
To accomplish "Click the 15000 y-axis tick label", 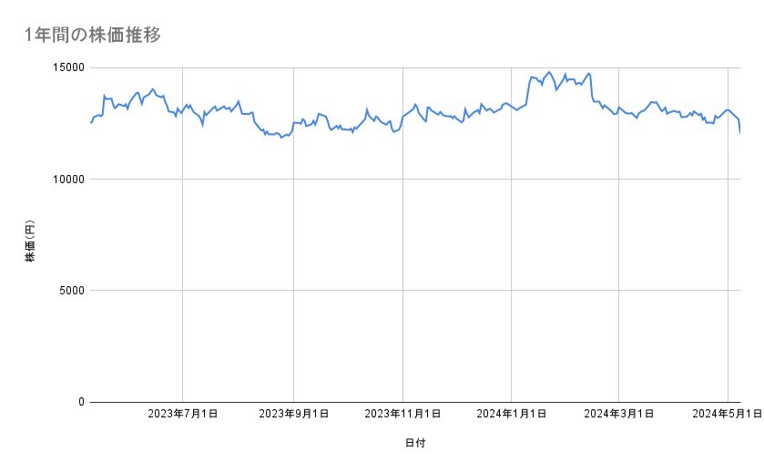I will click(x=66, y=67).
